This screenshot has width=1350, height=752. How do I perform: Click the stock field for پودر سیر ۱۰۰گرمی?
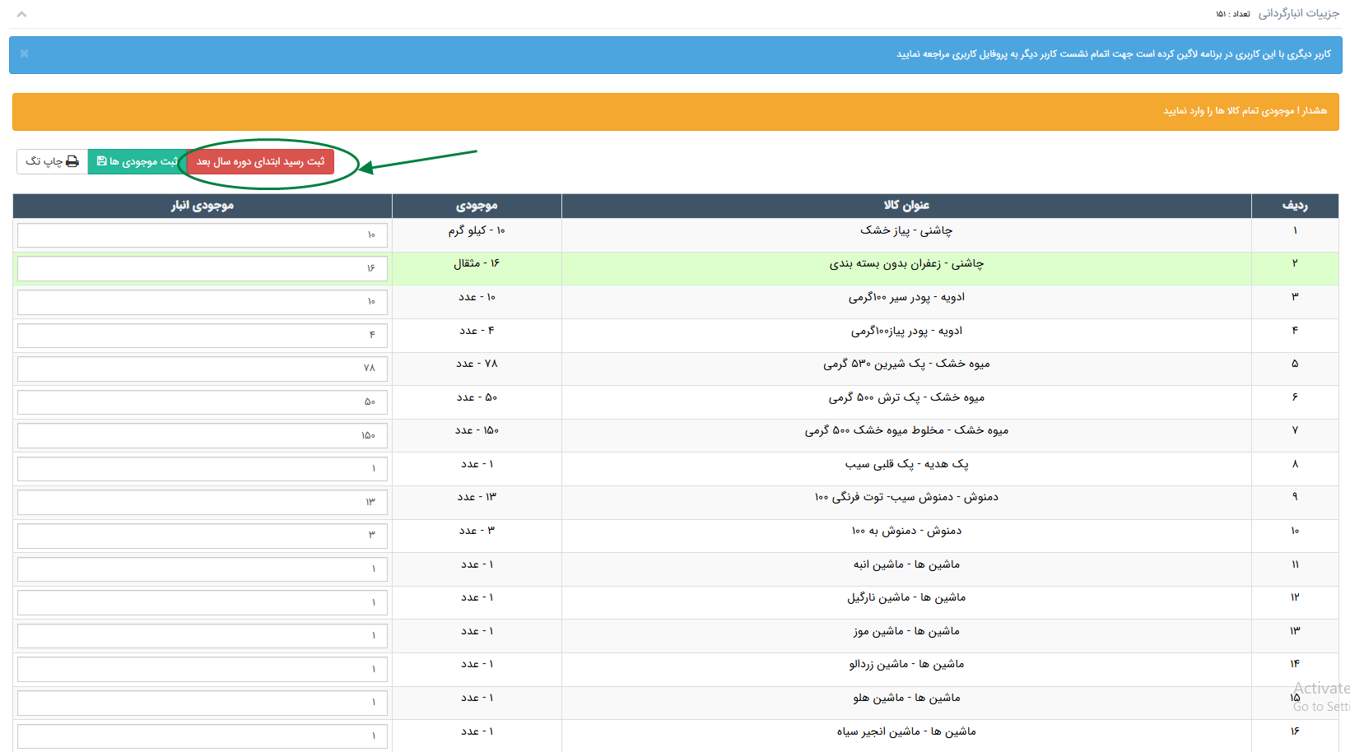pyautogui.click(x=202, y=302)
